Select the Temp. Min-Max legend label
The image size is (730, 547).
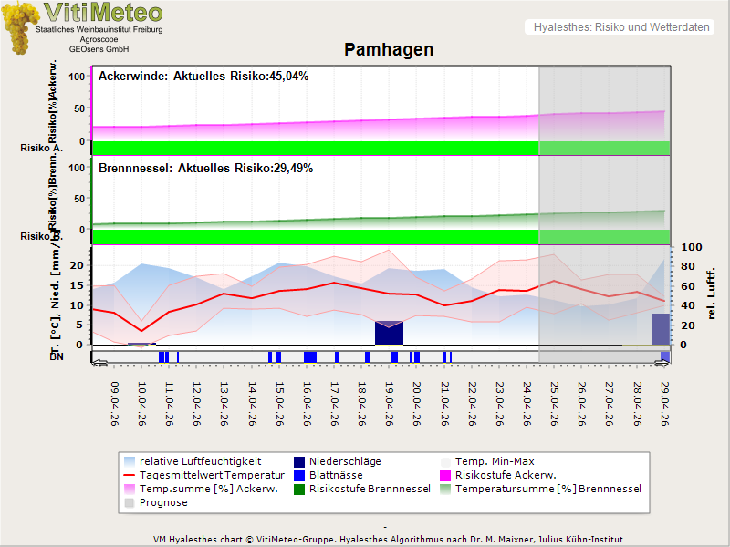(495, 461)
